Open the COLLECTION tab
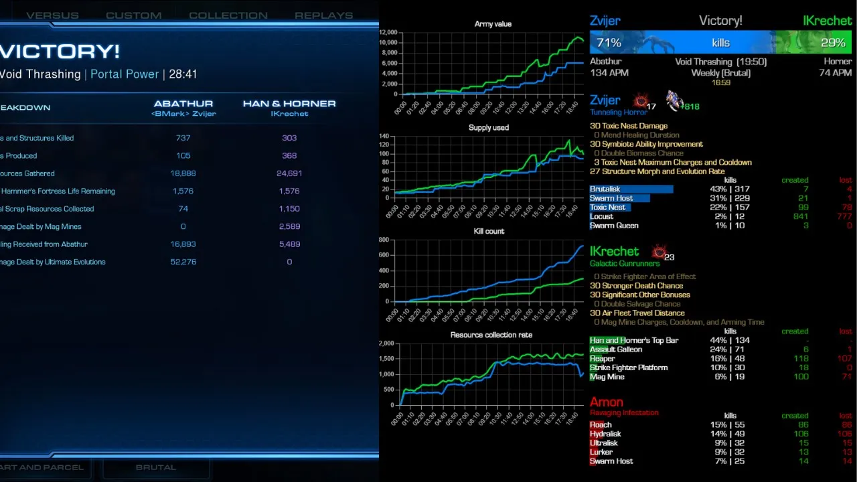 228,15
